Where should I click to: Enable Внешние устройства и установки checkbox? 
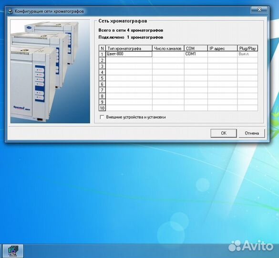point(102,117)
